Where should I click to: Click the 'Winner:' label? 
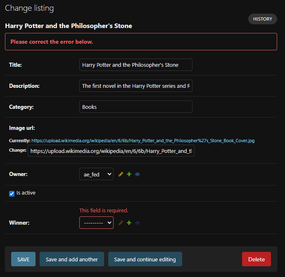19,223
